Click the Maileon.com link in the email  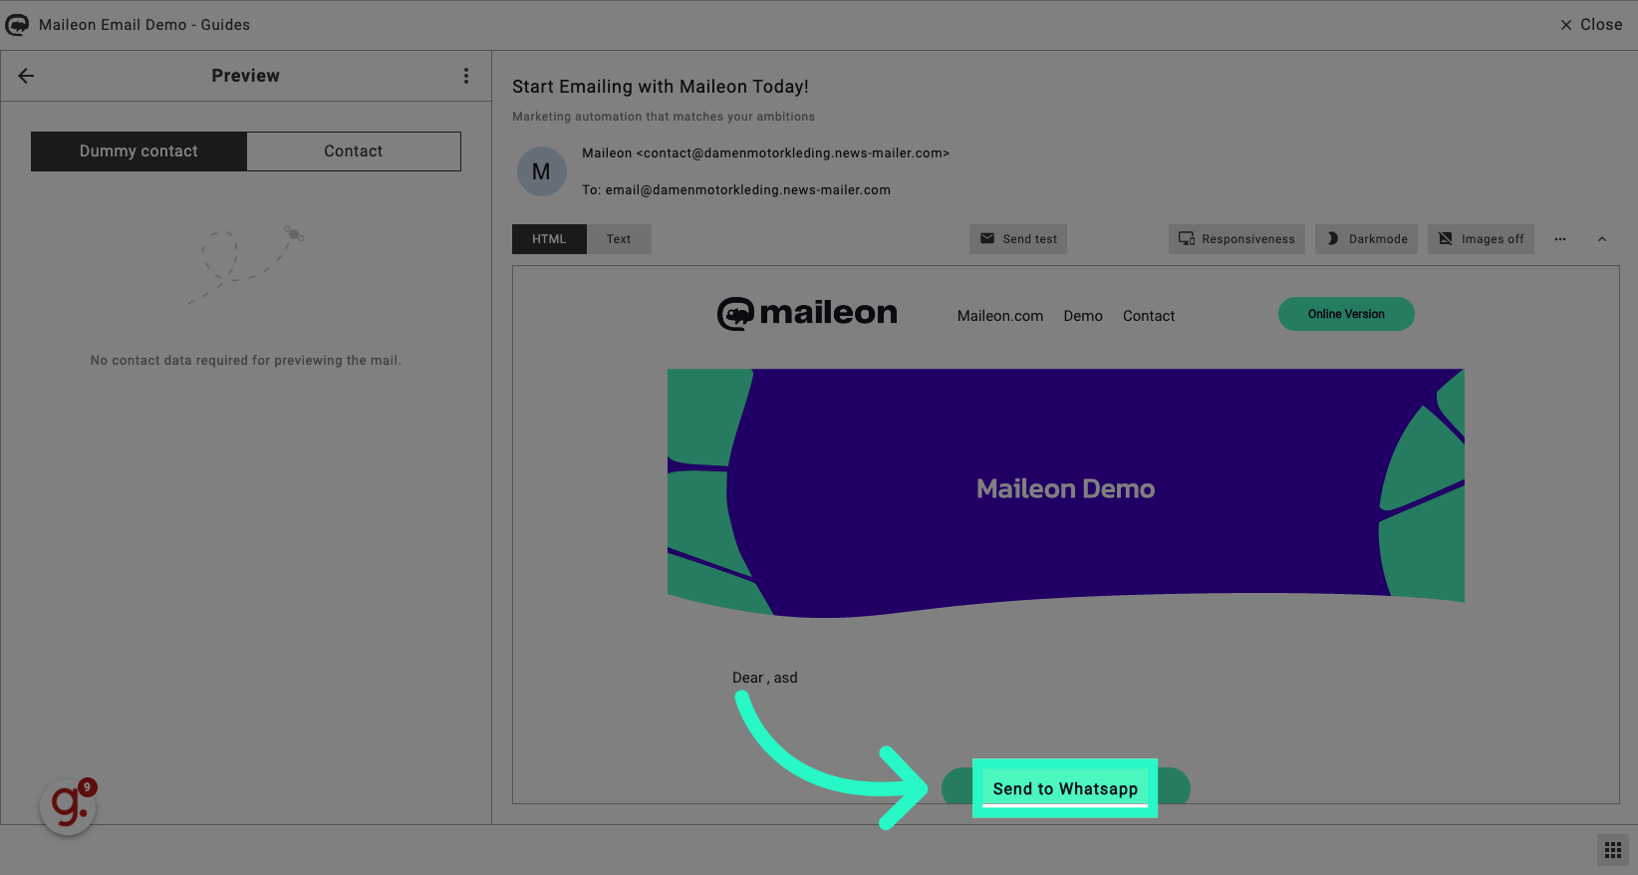click(x=1000, y=316)
